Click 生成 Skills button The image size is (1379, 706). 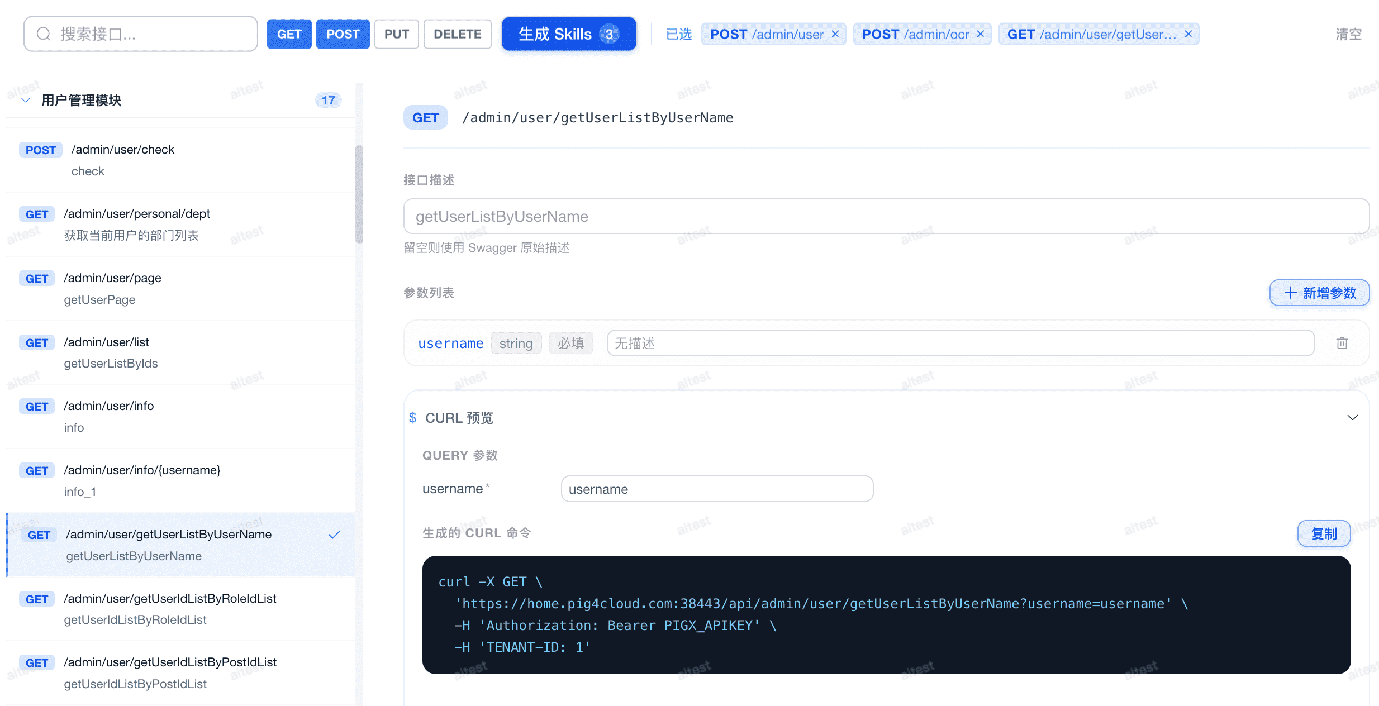pos(568,34)
